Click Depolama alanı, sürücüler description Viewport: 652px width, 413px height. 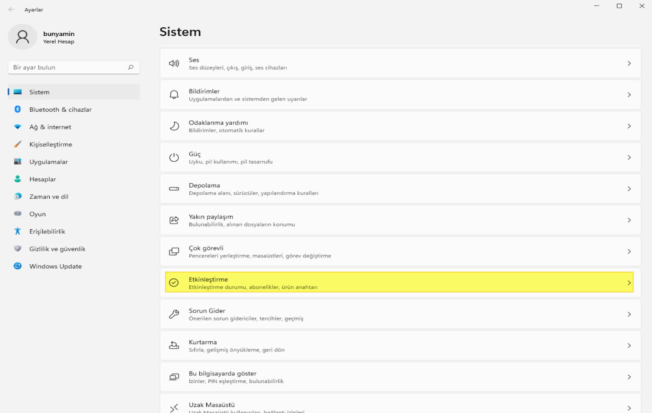[x=253, y=193]
